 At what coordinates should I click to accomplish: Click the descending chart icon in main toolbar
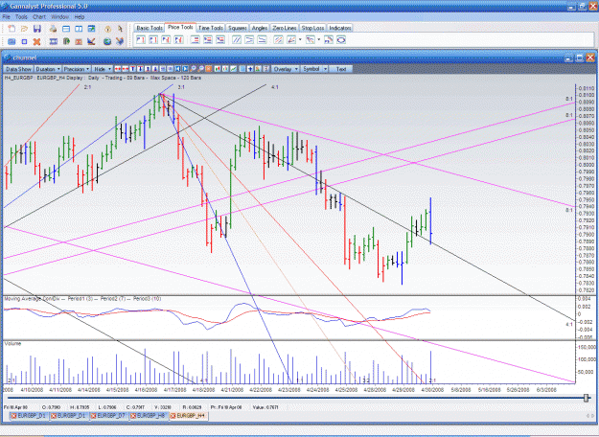[91, 41]
